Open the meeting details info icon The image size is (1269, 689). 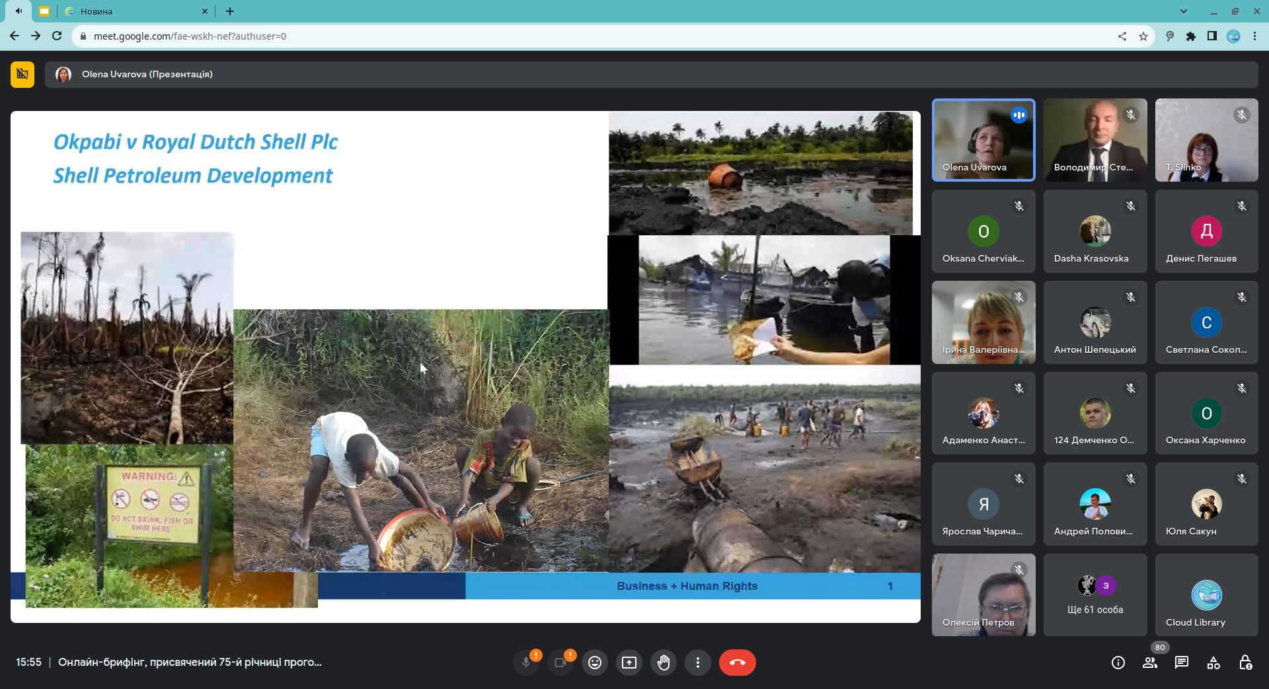[x=1118, y=663]
